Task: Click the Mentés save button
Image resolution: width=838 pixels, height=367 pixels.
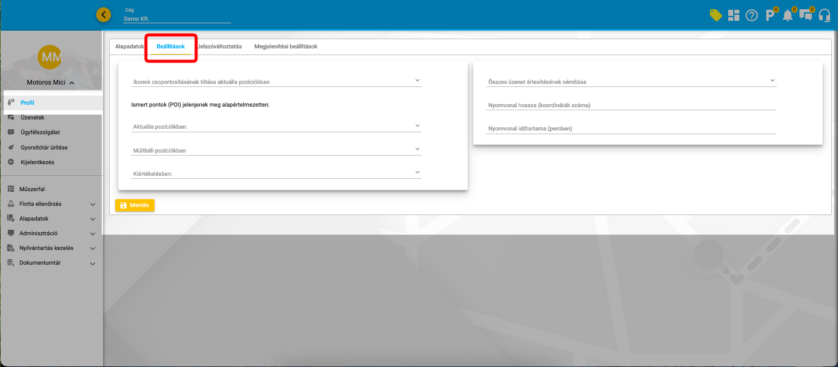Action: 135,205
